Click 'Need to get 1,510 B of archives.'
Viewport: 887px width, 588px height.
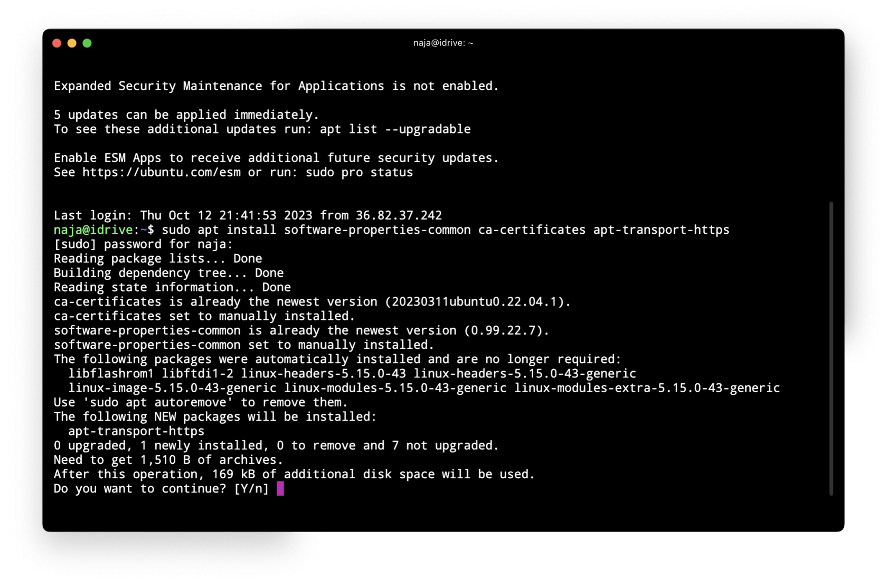coord(168,460)
